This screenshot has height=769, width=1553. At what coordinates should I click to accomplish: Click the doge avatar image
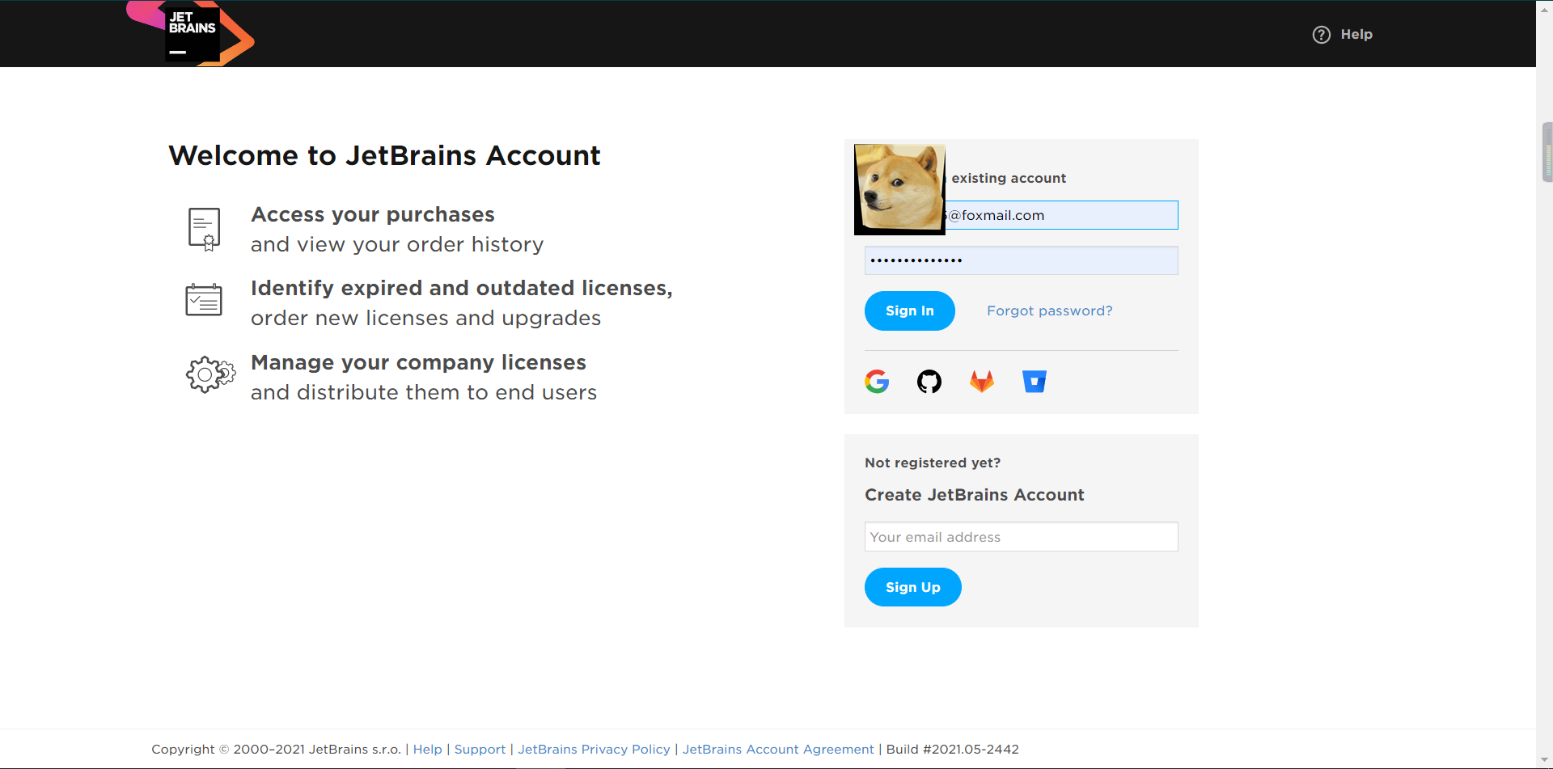899,189
